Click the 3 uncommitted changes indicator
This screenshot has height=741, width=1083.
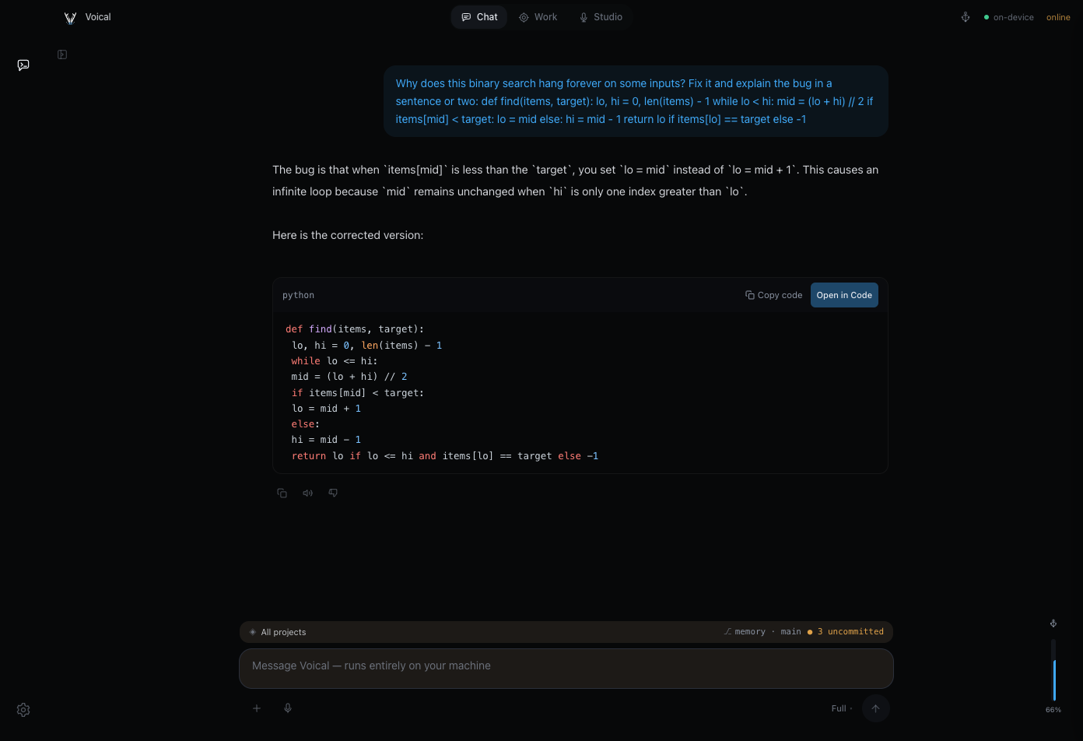[x=846, y=632]
